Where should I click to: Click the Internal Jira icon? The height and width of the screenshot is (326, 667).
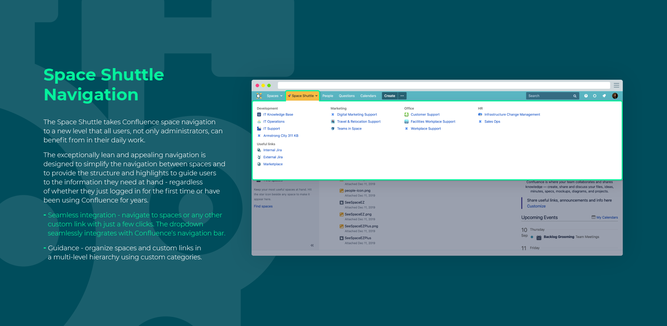click(259, 150)
